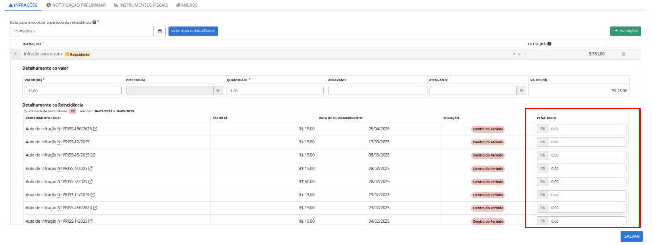653x245 pixels.
Task: Add a new infraction with + Infração
Action: point(625,31)
